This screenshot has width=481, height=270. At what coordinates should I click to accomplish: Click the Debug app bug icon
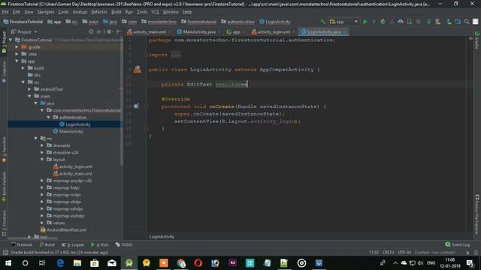[x=383, y=22]
